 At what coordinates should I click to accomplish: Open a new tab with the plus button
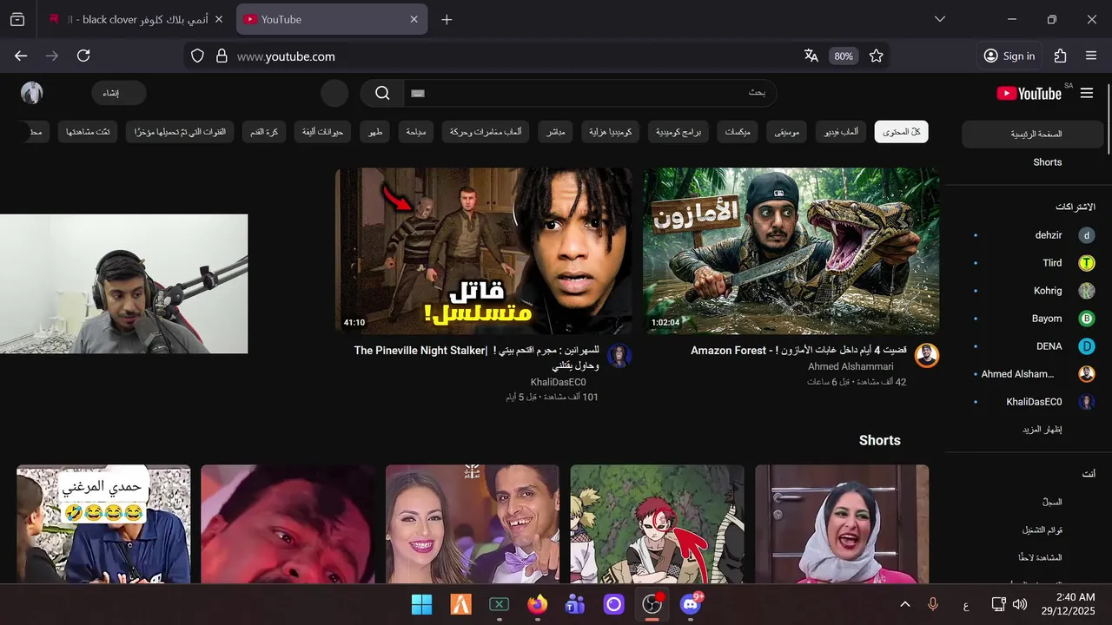point(447,19)
